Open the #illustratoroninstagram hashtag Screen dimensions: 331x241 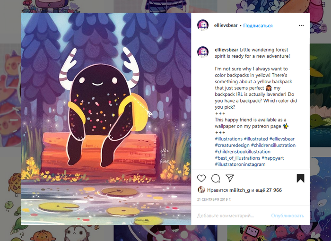240,164
